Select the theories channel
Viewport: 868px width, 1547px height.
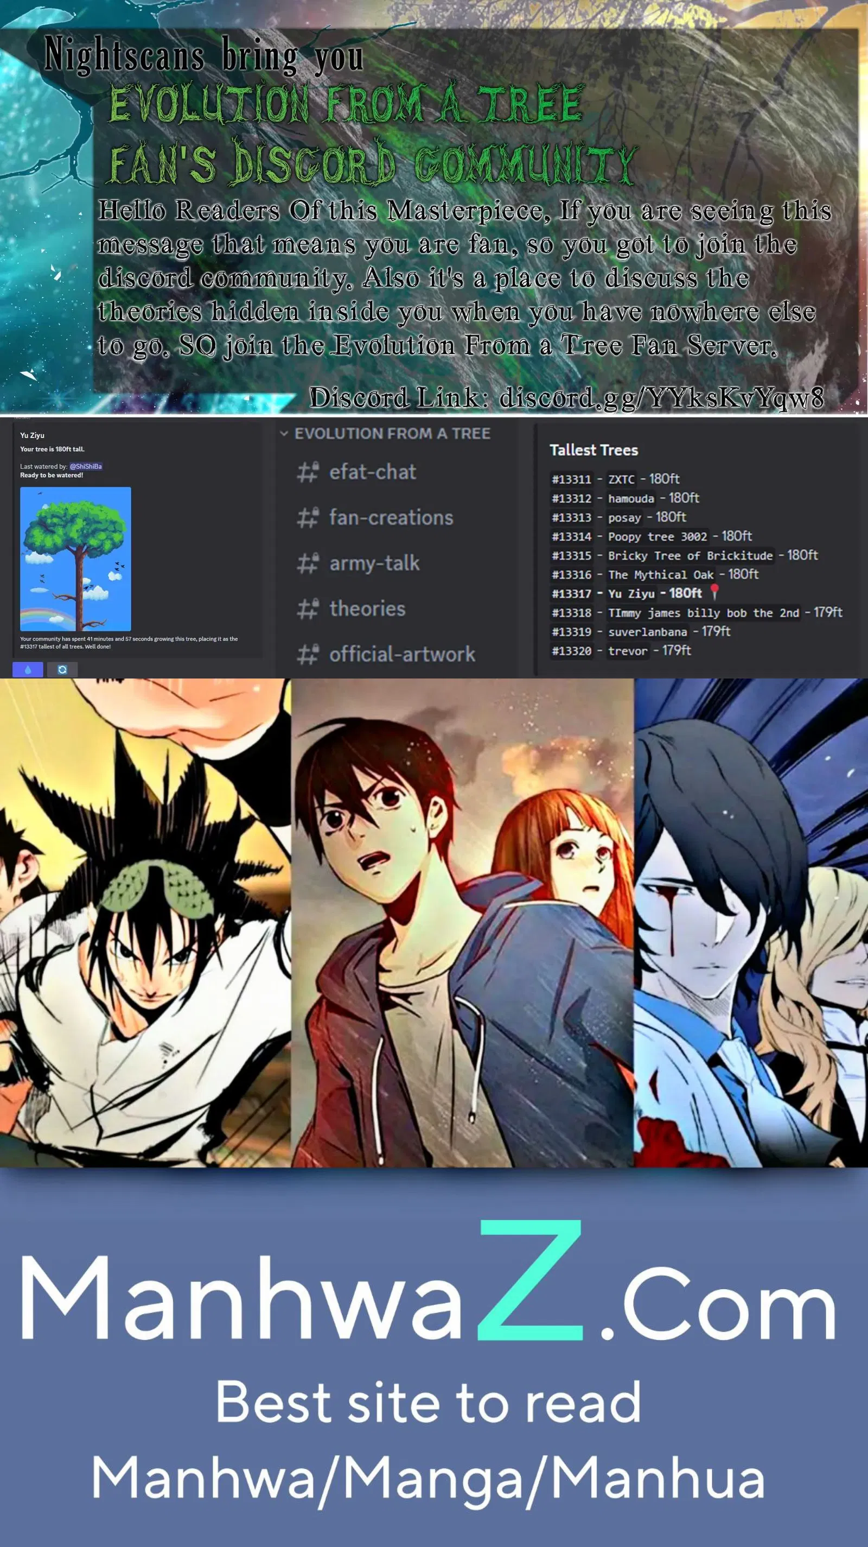tap(367, 609)
